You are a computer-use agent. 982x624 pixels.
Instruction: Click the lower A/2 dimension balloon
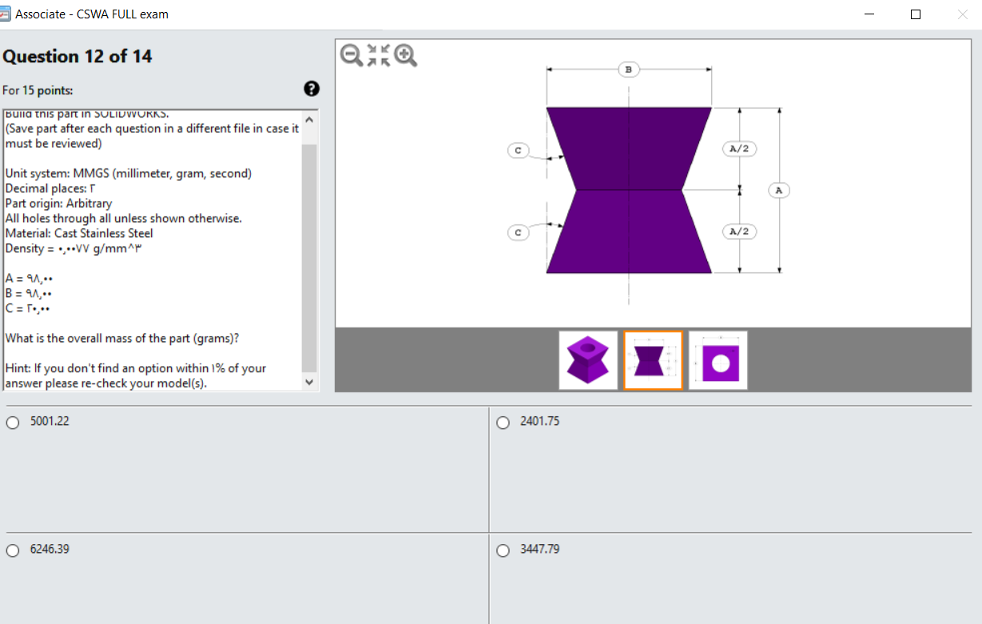(x=739, y=232)
